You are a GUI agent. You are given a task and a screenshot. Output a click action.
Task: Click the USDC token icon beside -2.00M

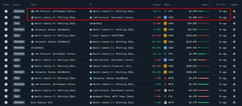pos(165,17)
